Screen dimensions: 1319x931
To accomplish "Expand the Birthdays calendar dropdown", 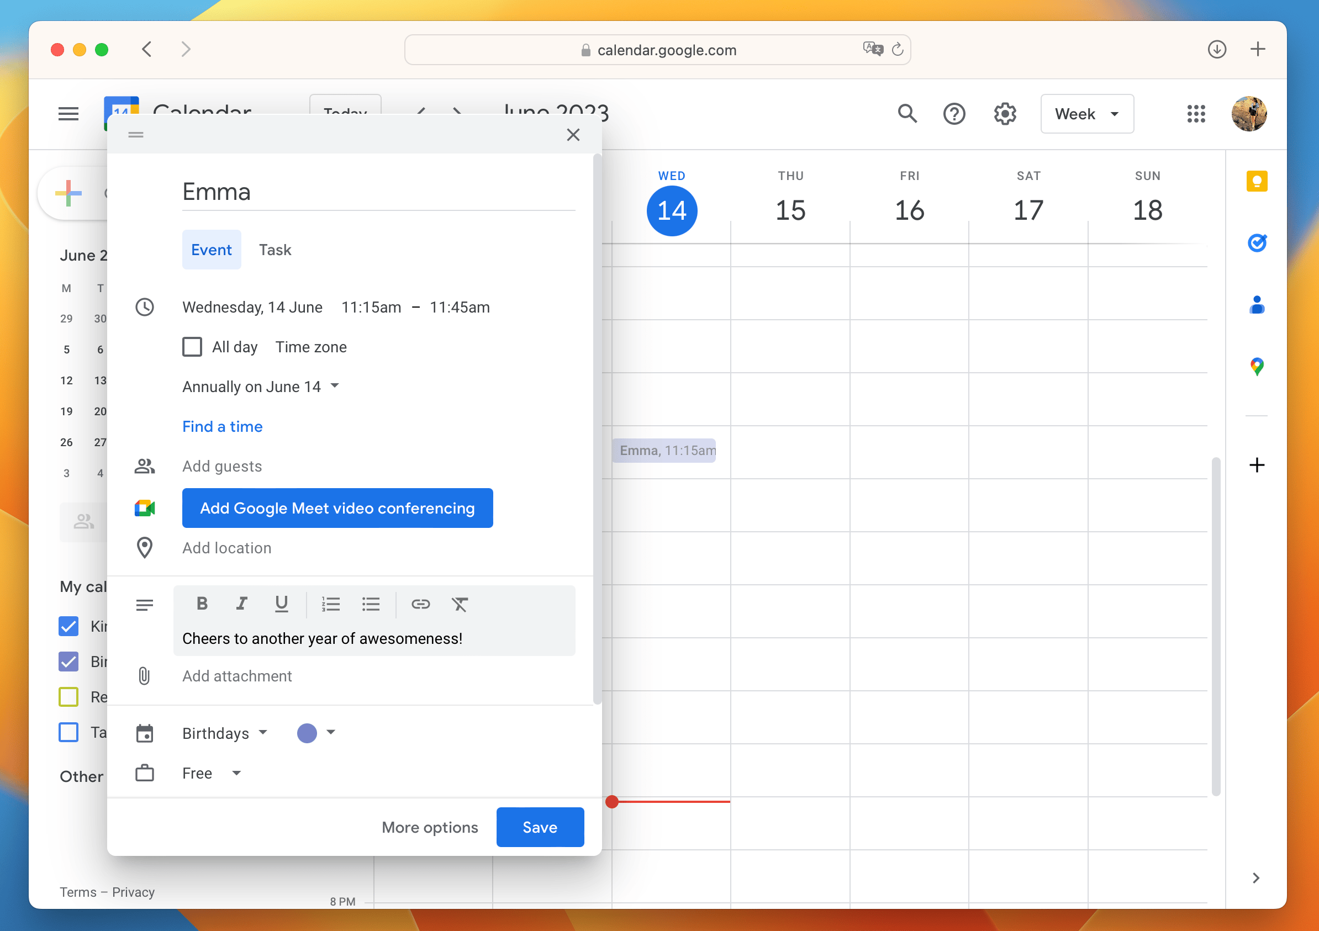I will pyautogui.click(x=264, y=733).
